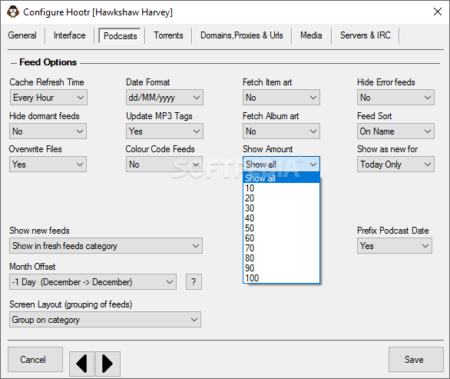This screenshot has width=450, height=379.
Task: Open Overwrite Files dropdown
Action: click(48, 165)
